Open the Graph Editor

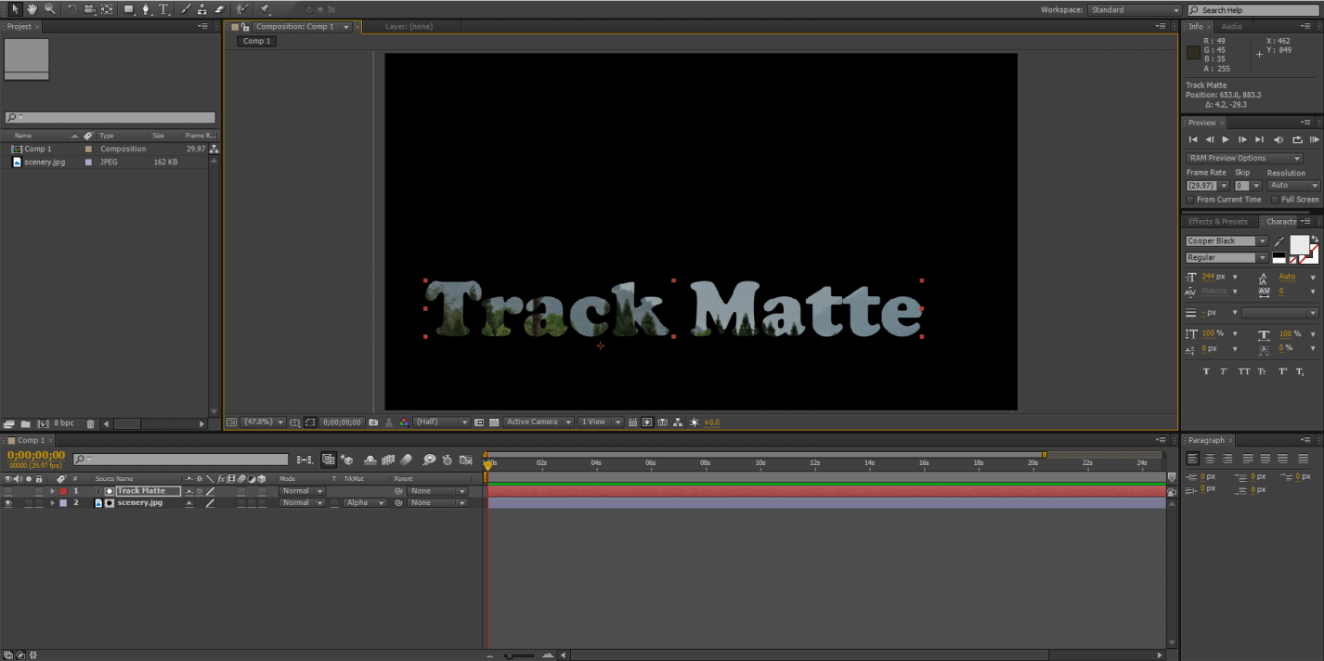pyautogui.click(x=465, y=459)
